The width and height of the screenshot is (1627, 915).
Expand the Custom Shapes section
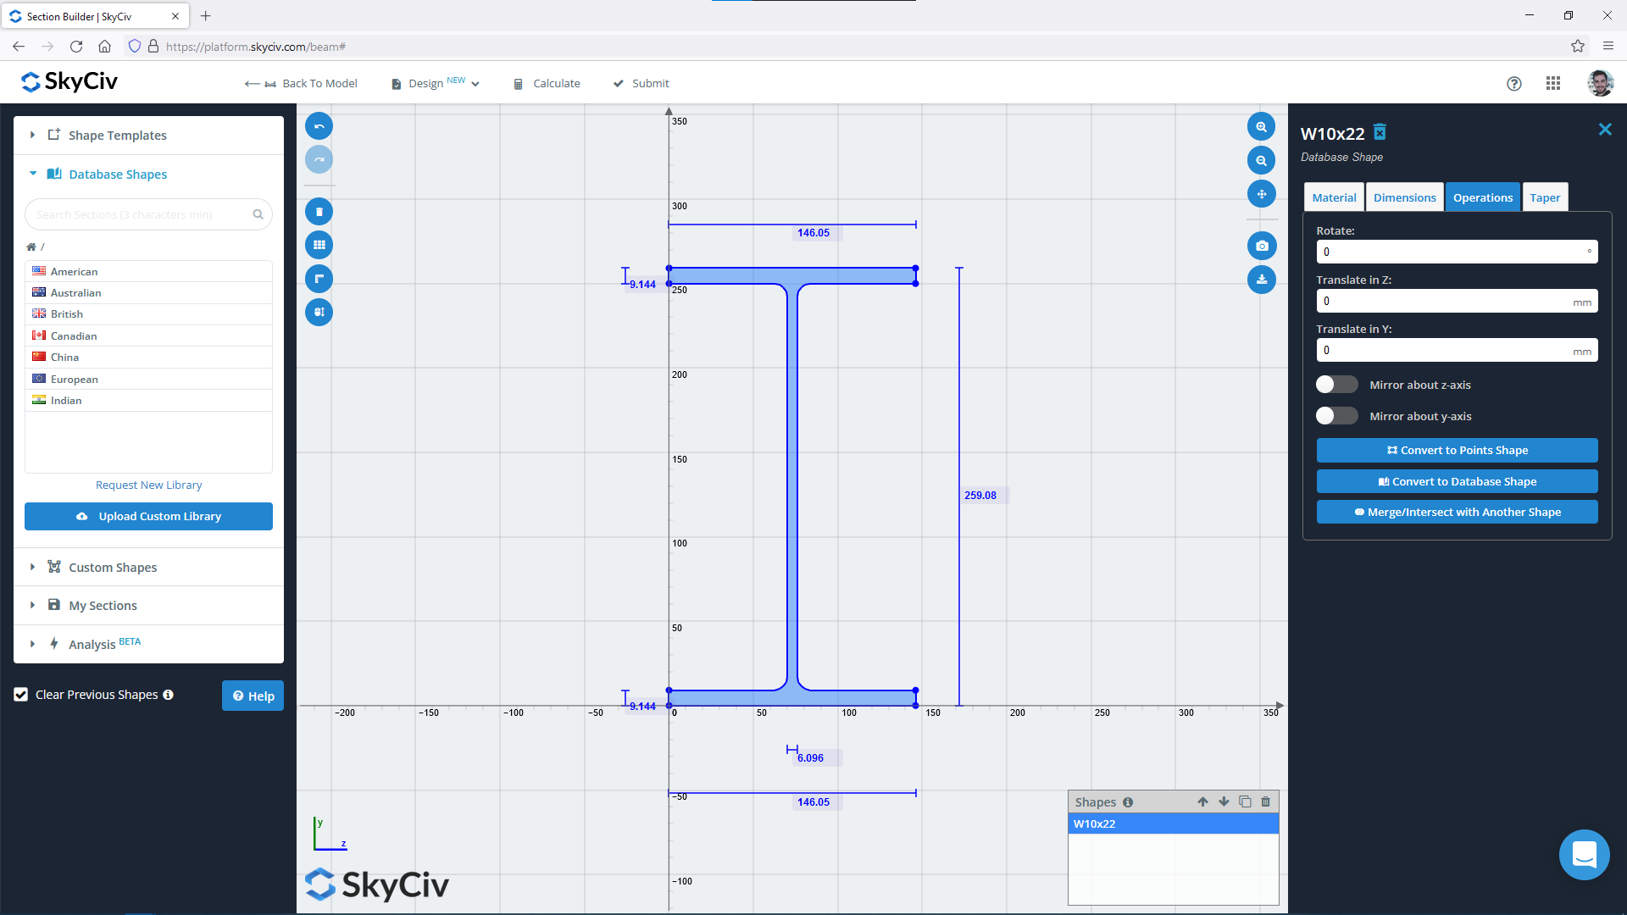31,567
